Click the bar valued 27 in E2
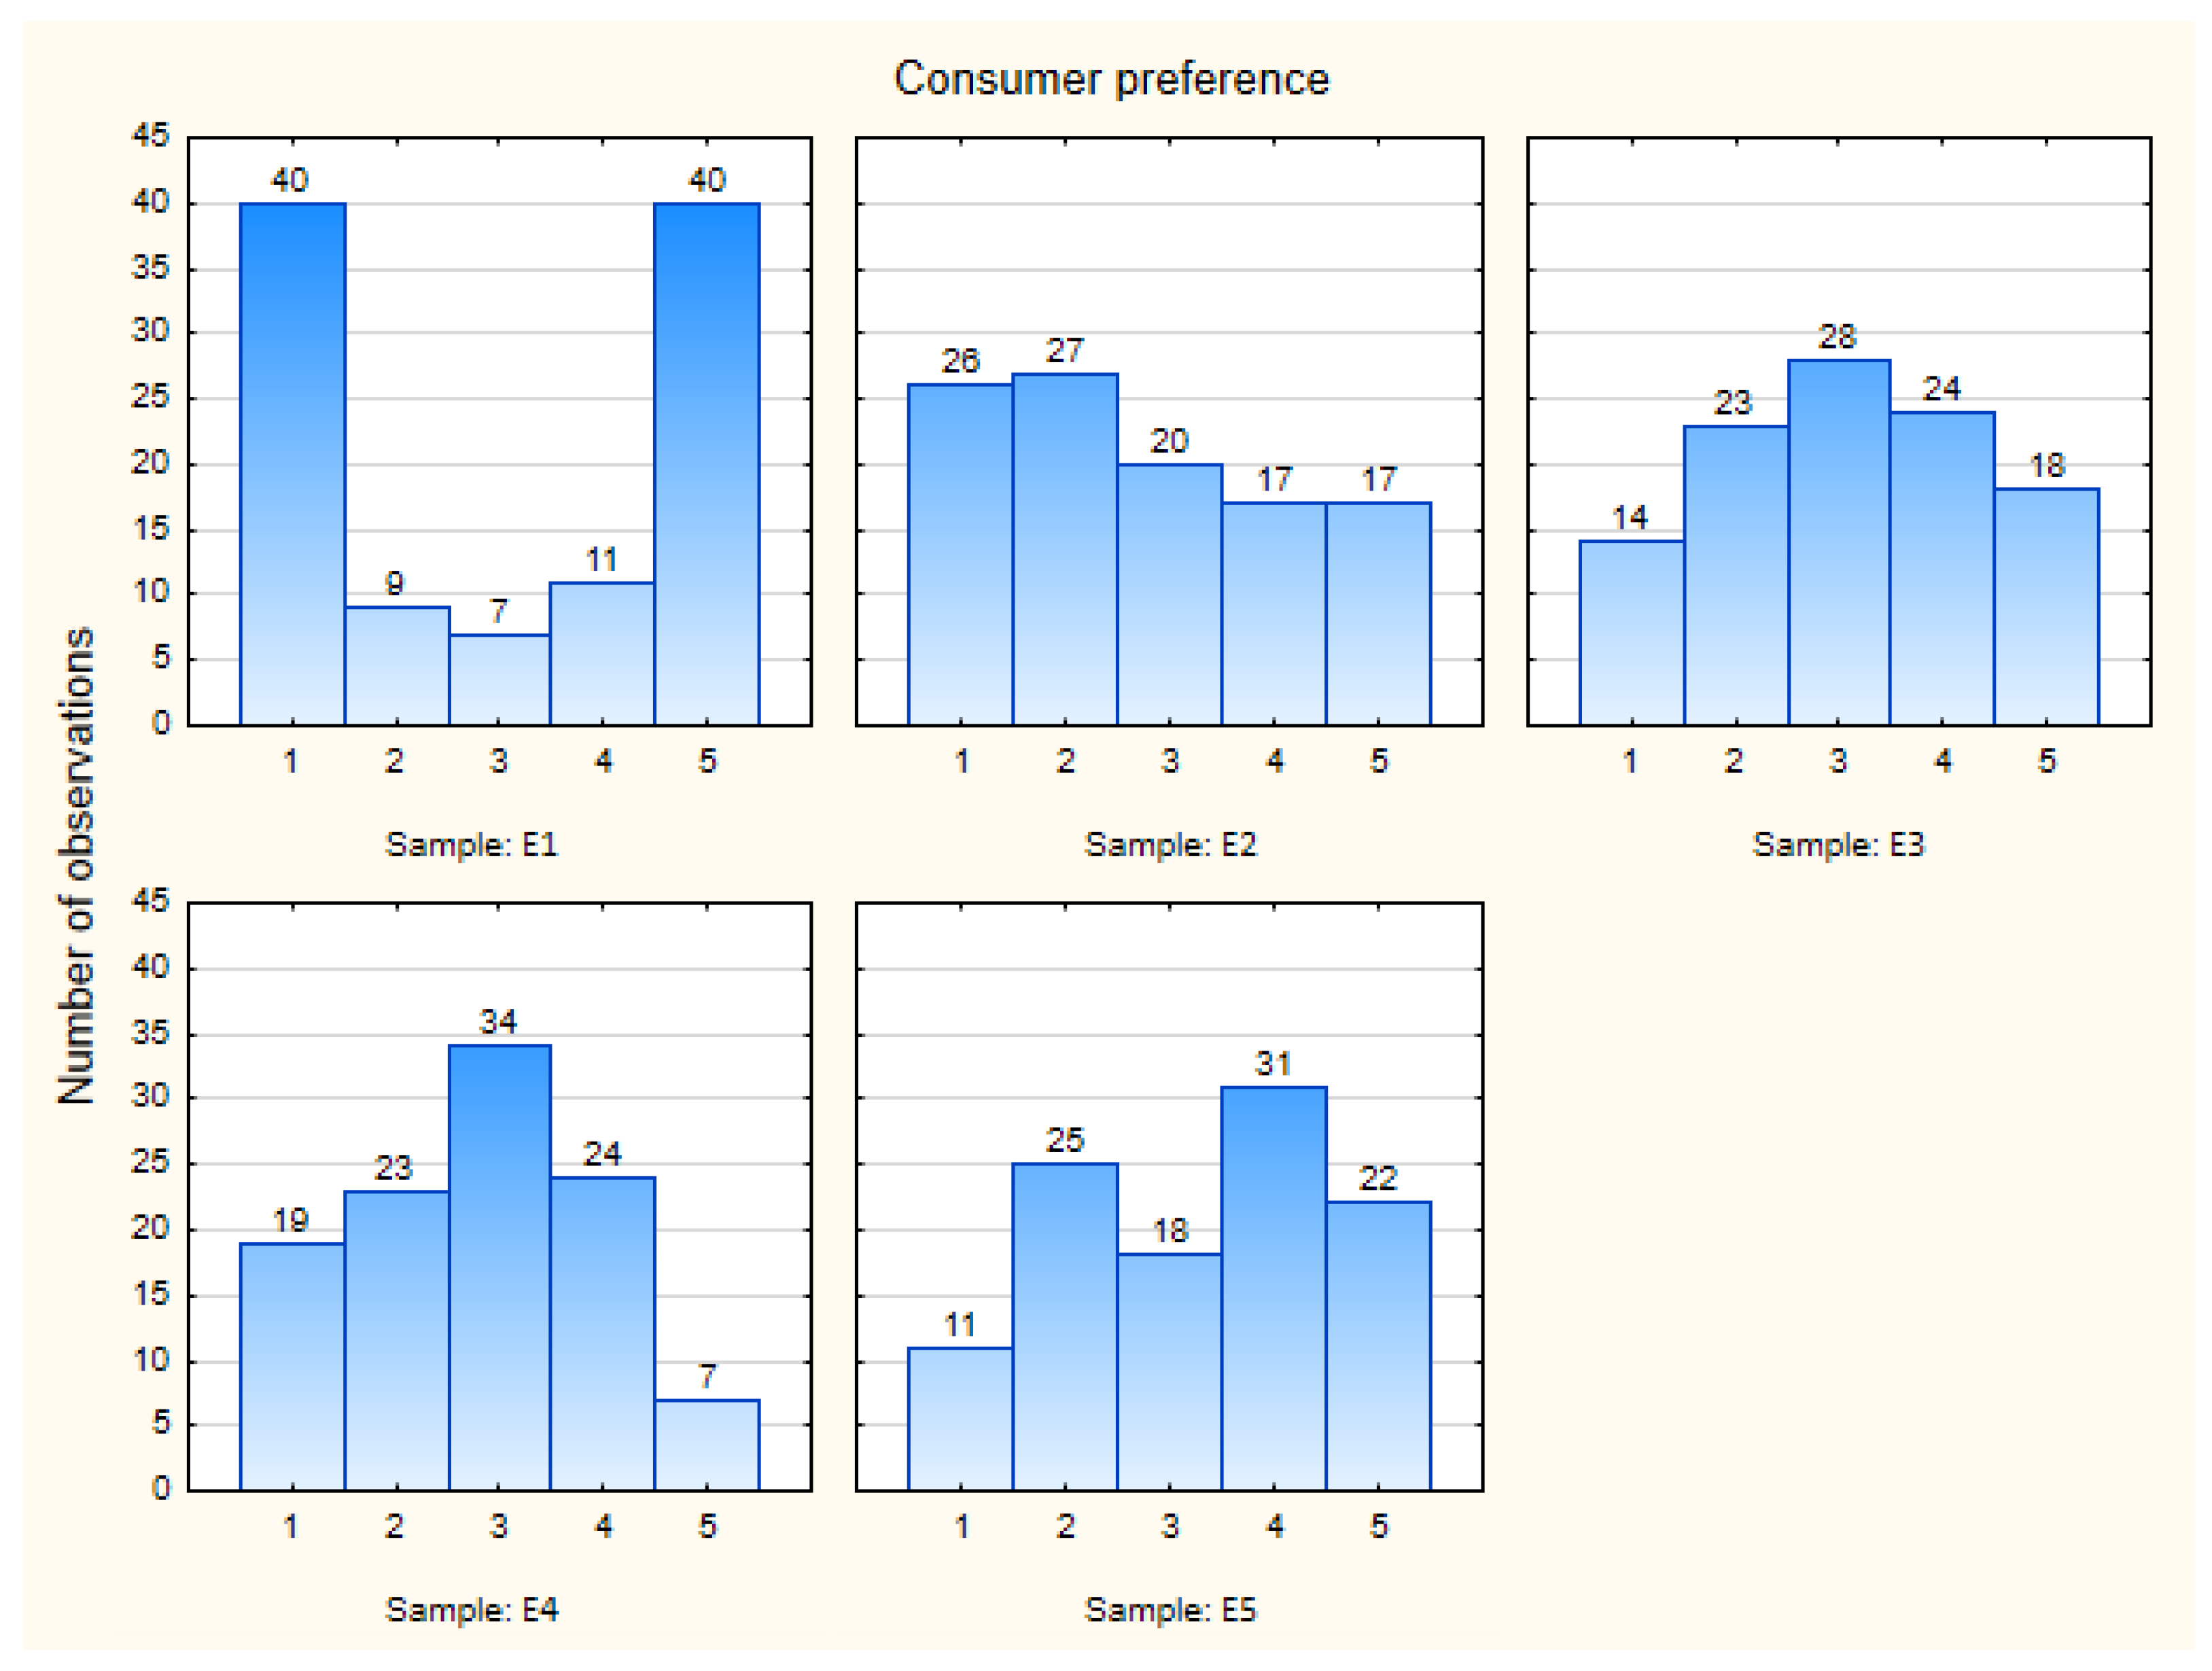Image resolution: width=2212 pixels, height=1671 pixels. pyautogui.click(x=1065, y=549)
